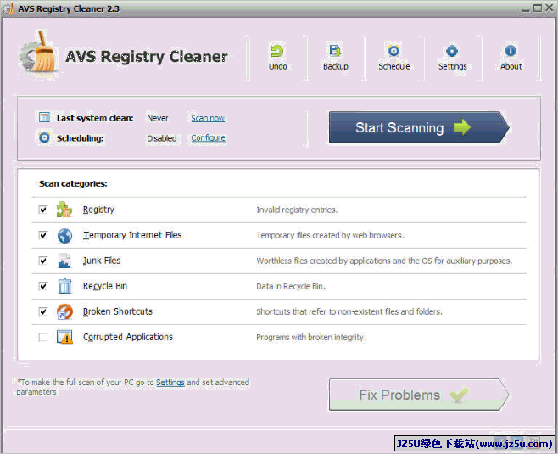Click the Broken Shortcuts icon

64,311
